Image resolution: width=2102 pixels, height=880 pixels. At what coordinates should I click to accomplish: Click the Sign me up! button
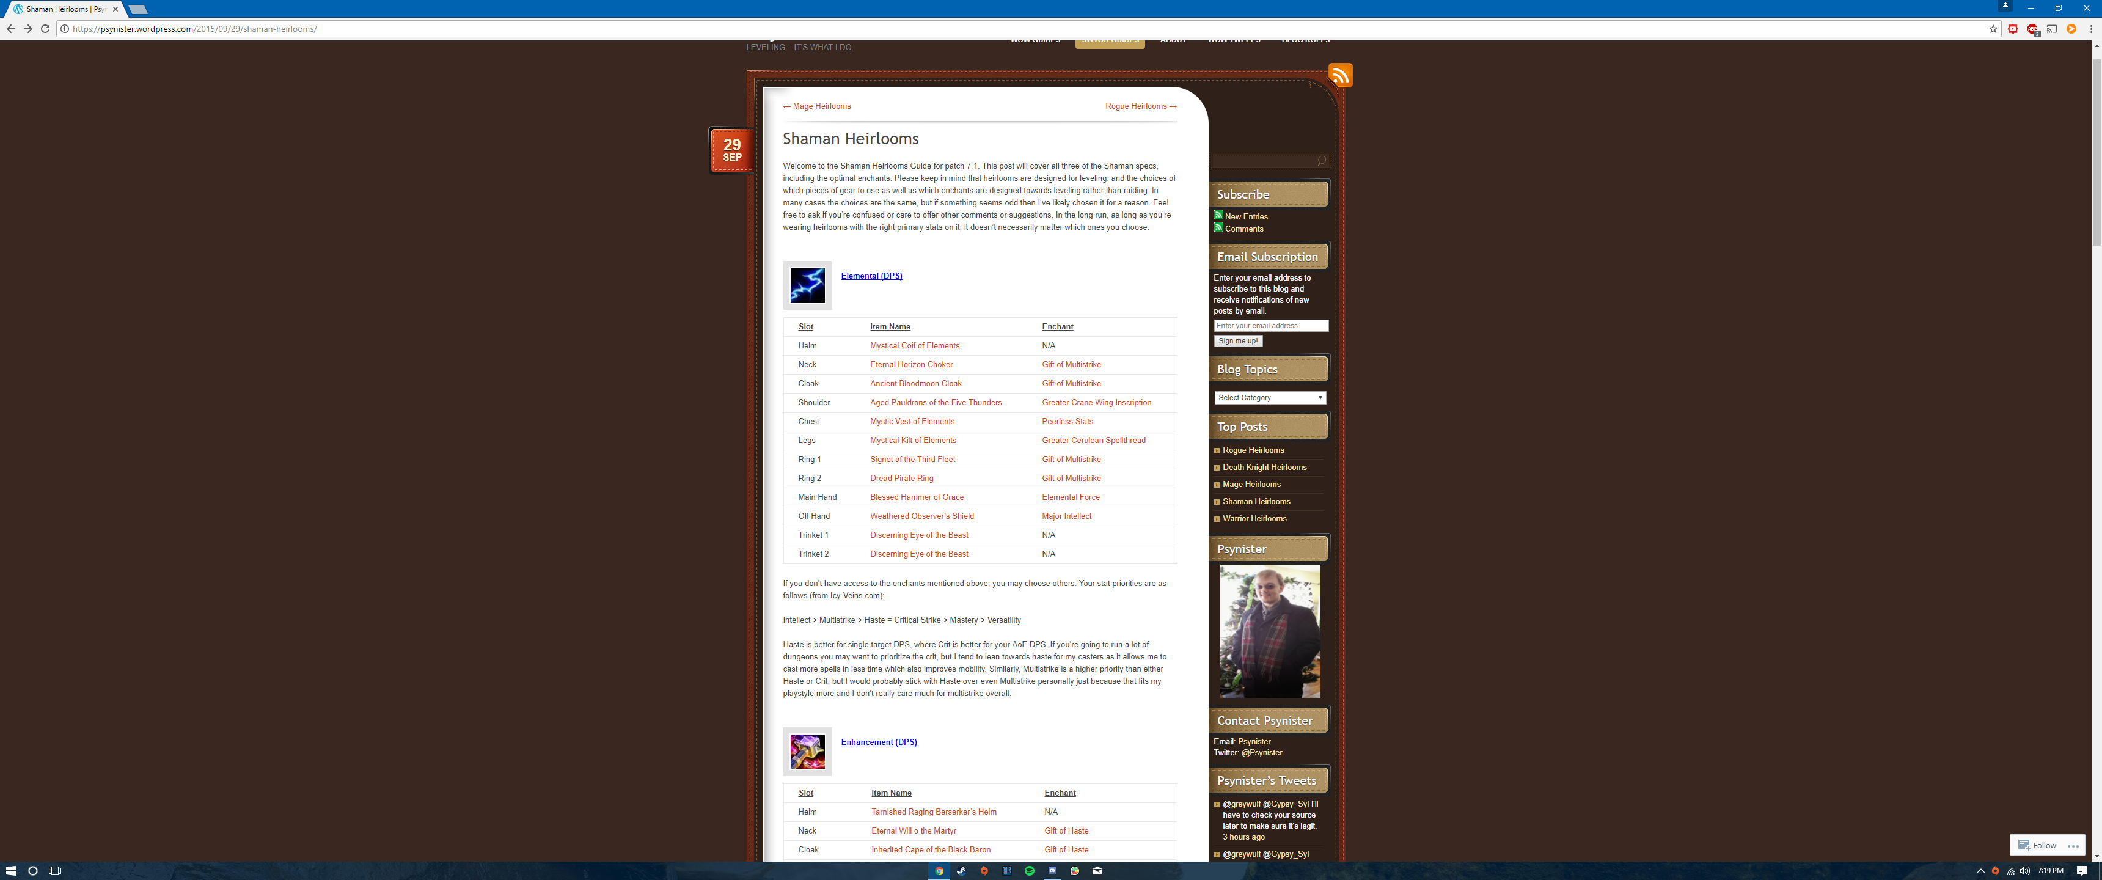[1238, 341]
